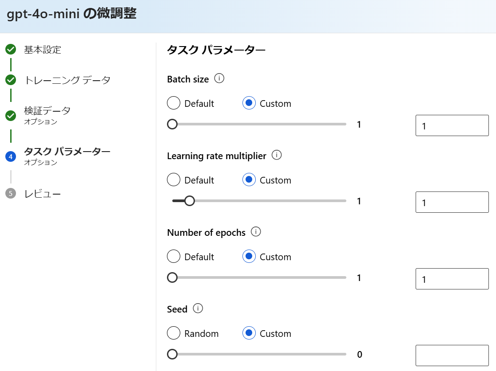Image resolution: width=496 pixels, height=371 pixels.
Task: Select Custom radio for Seed
Action: tap(249, 333)
